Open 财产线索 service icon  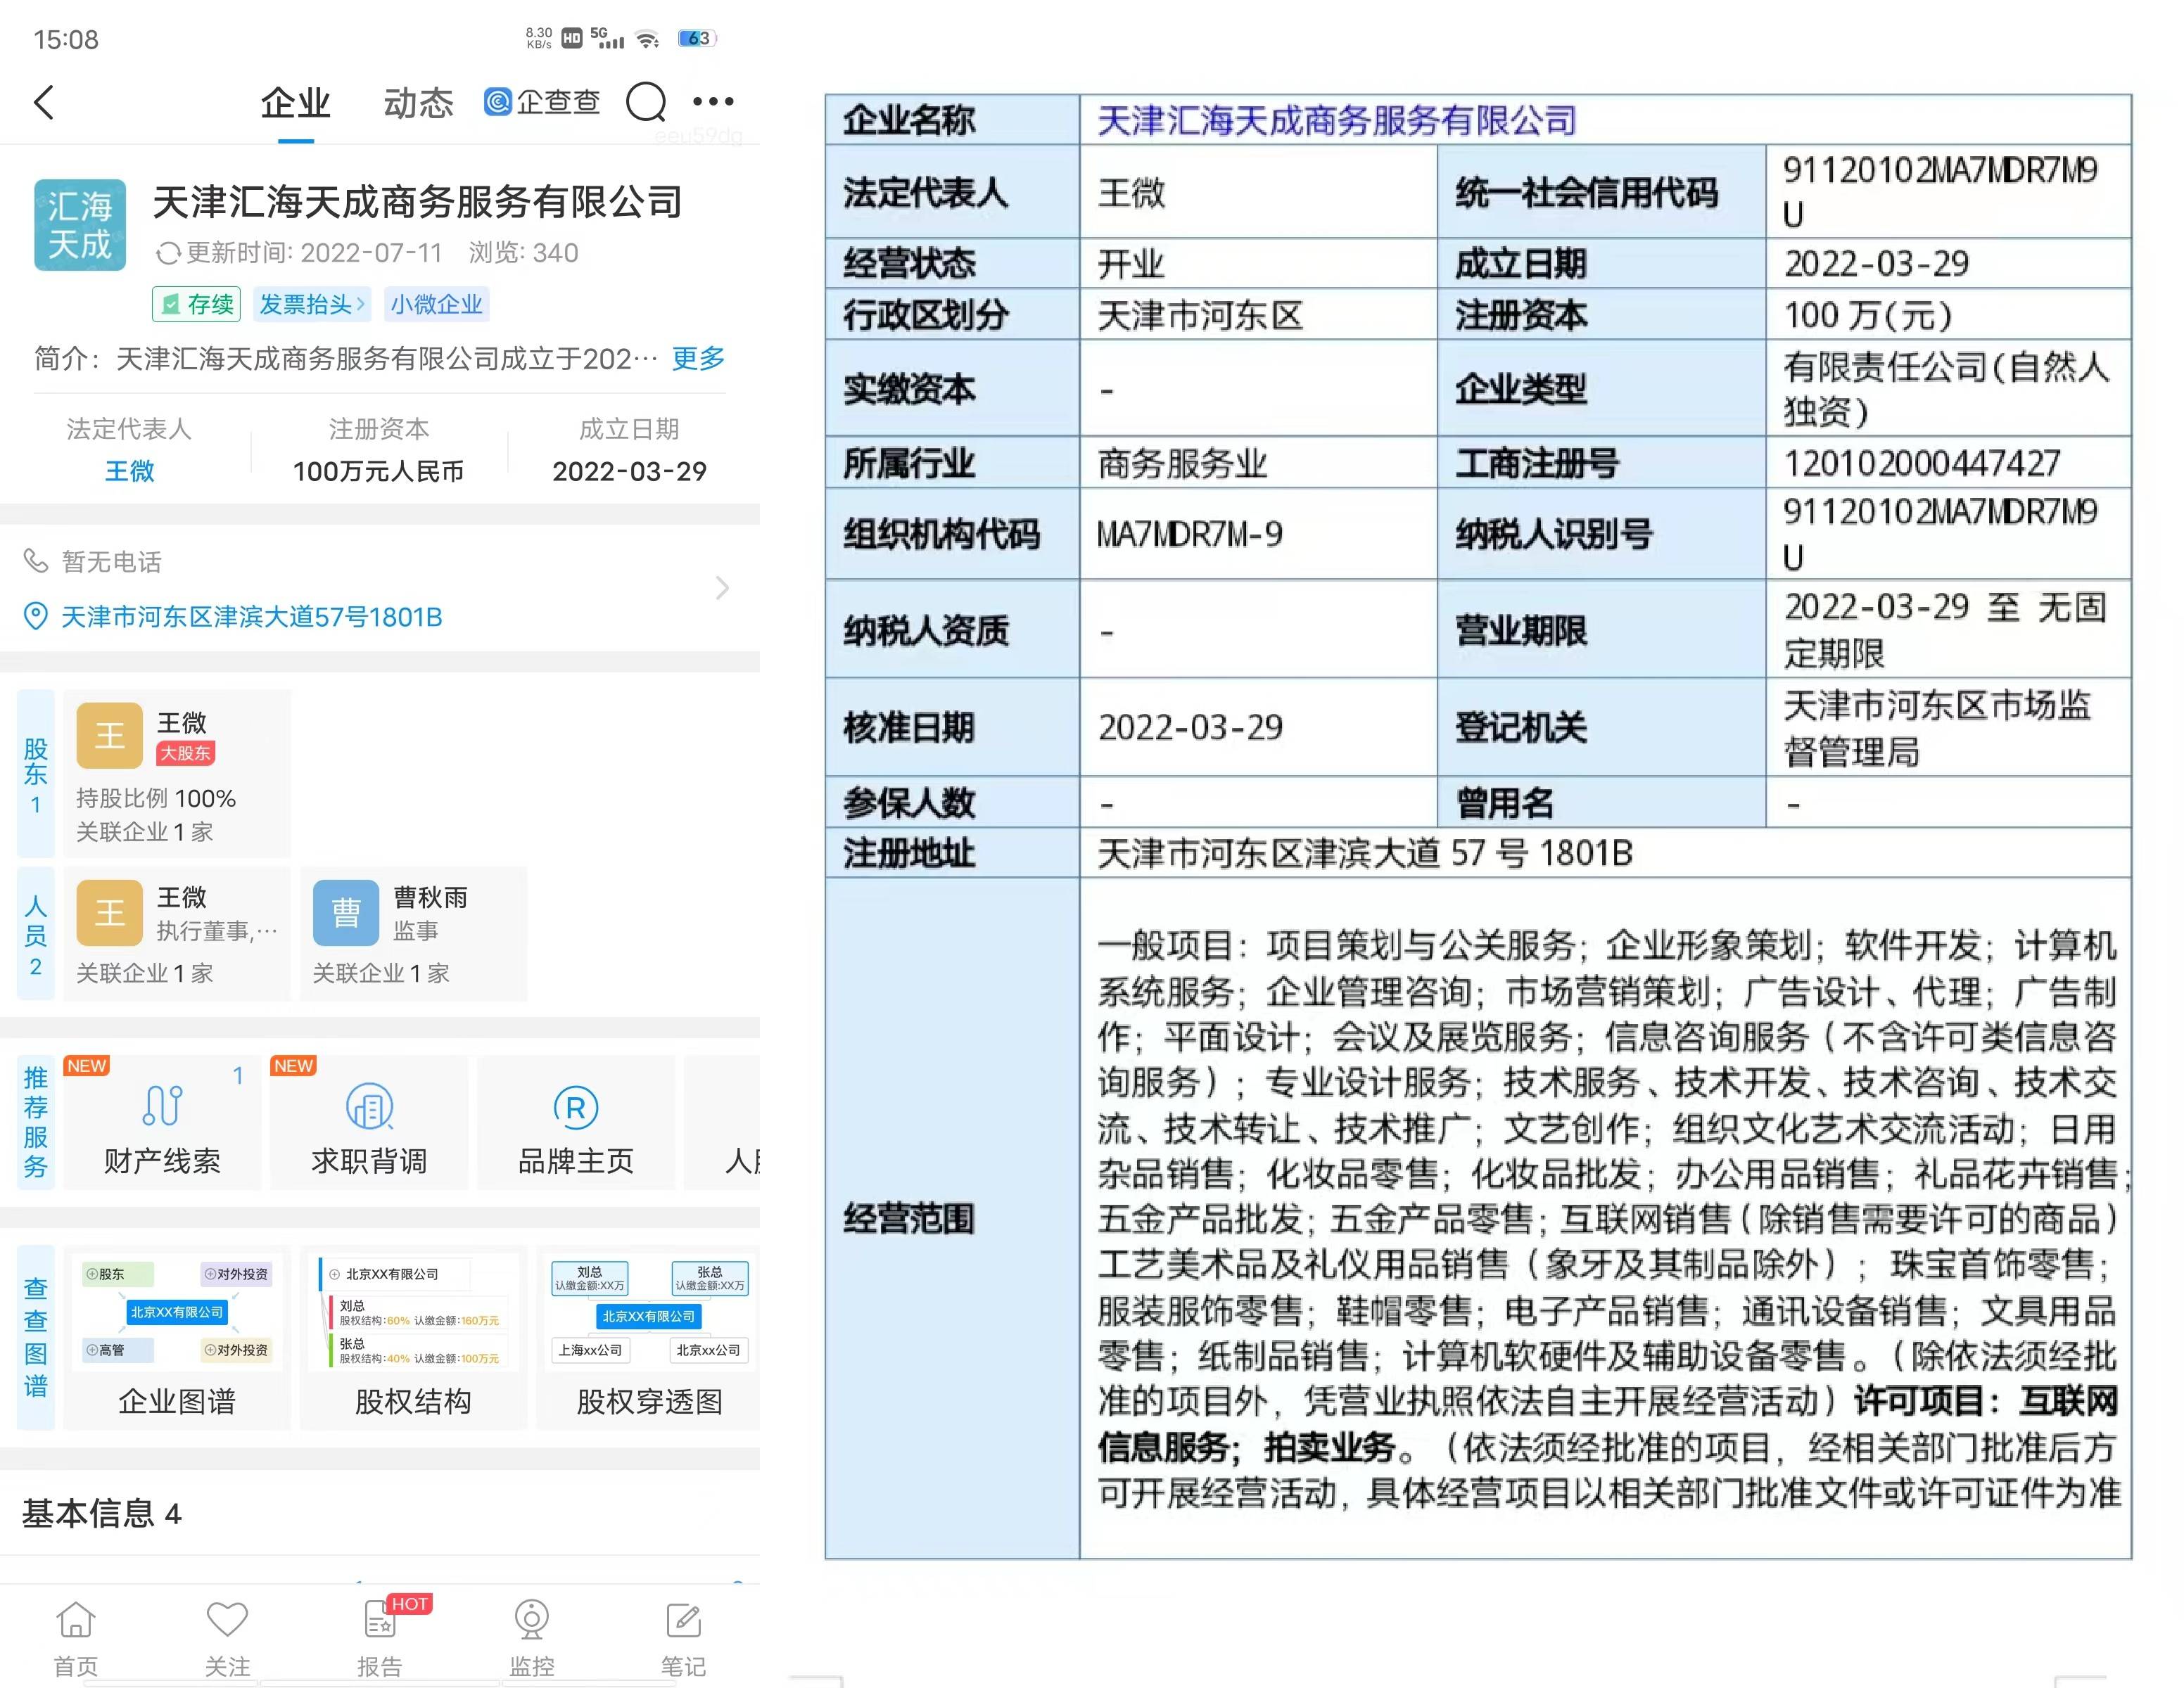click(162, 1107)
